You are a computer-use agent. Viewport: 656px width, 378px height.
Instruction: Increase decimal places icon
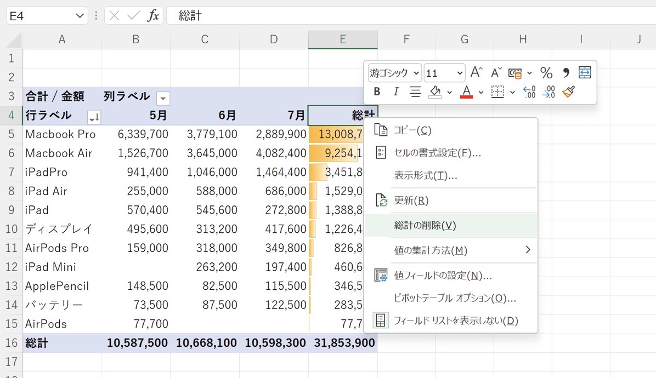tap(529, 91)
